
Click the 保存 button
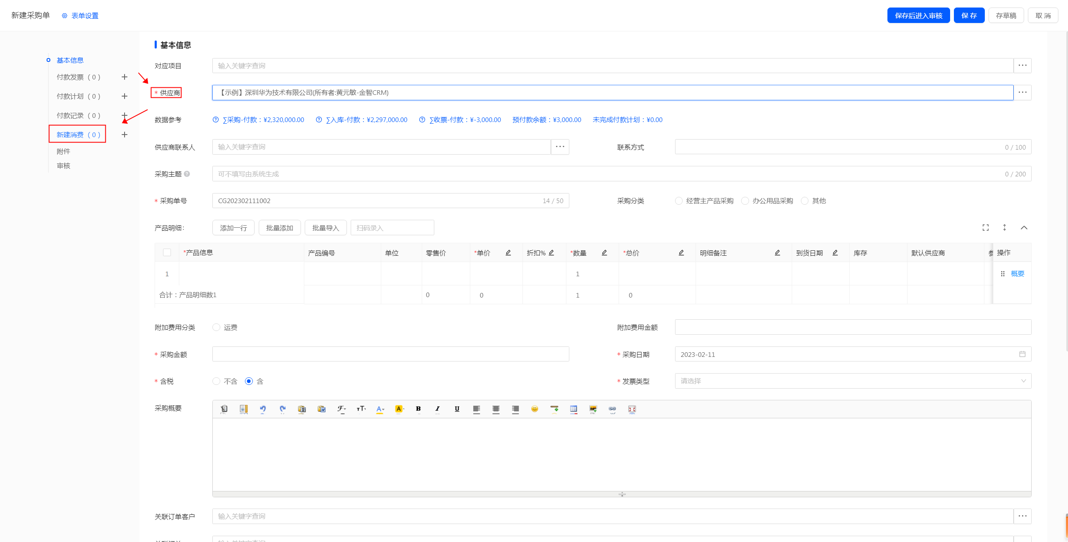(969, 15)
